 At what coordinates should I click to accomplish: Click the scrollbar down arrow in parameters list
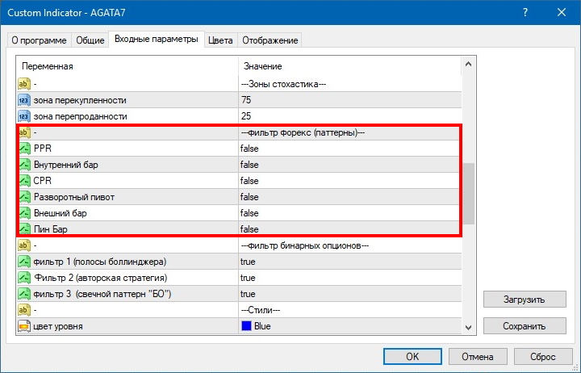[469, 328]
